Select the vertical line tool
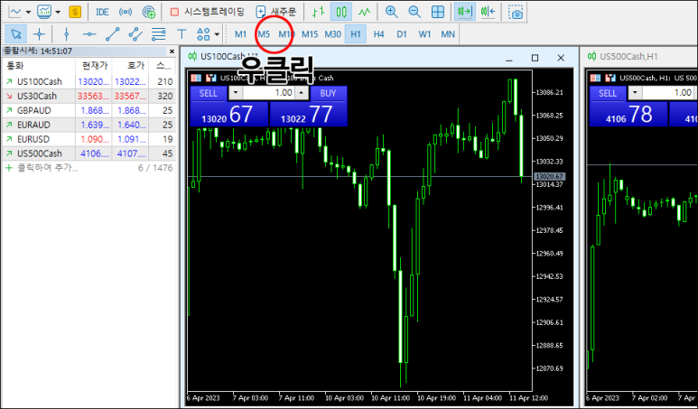 coord(66,33)
